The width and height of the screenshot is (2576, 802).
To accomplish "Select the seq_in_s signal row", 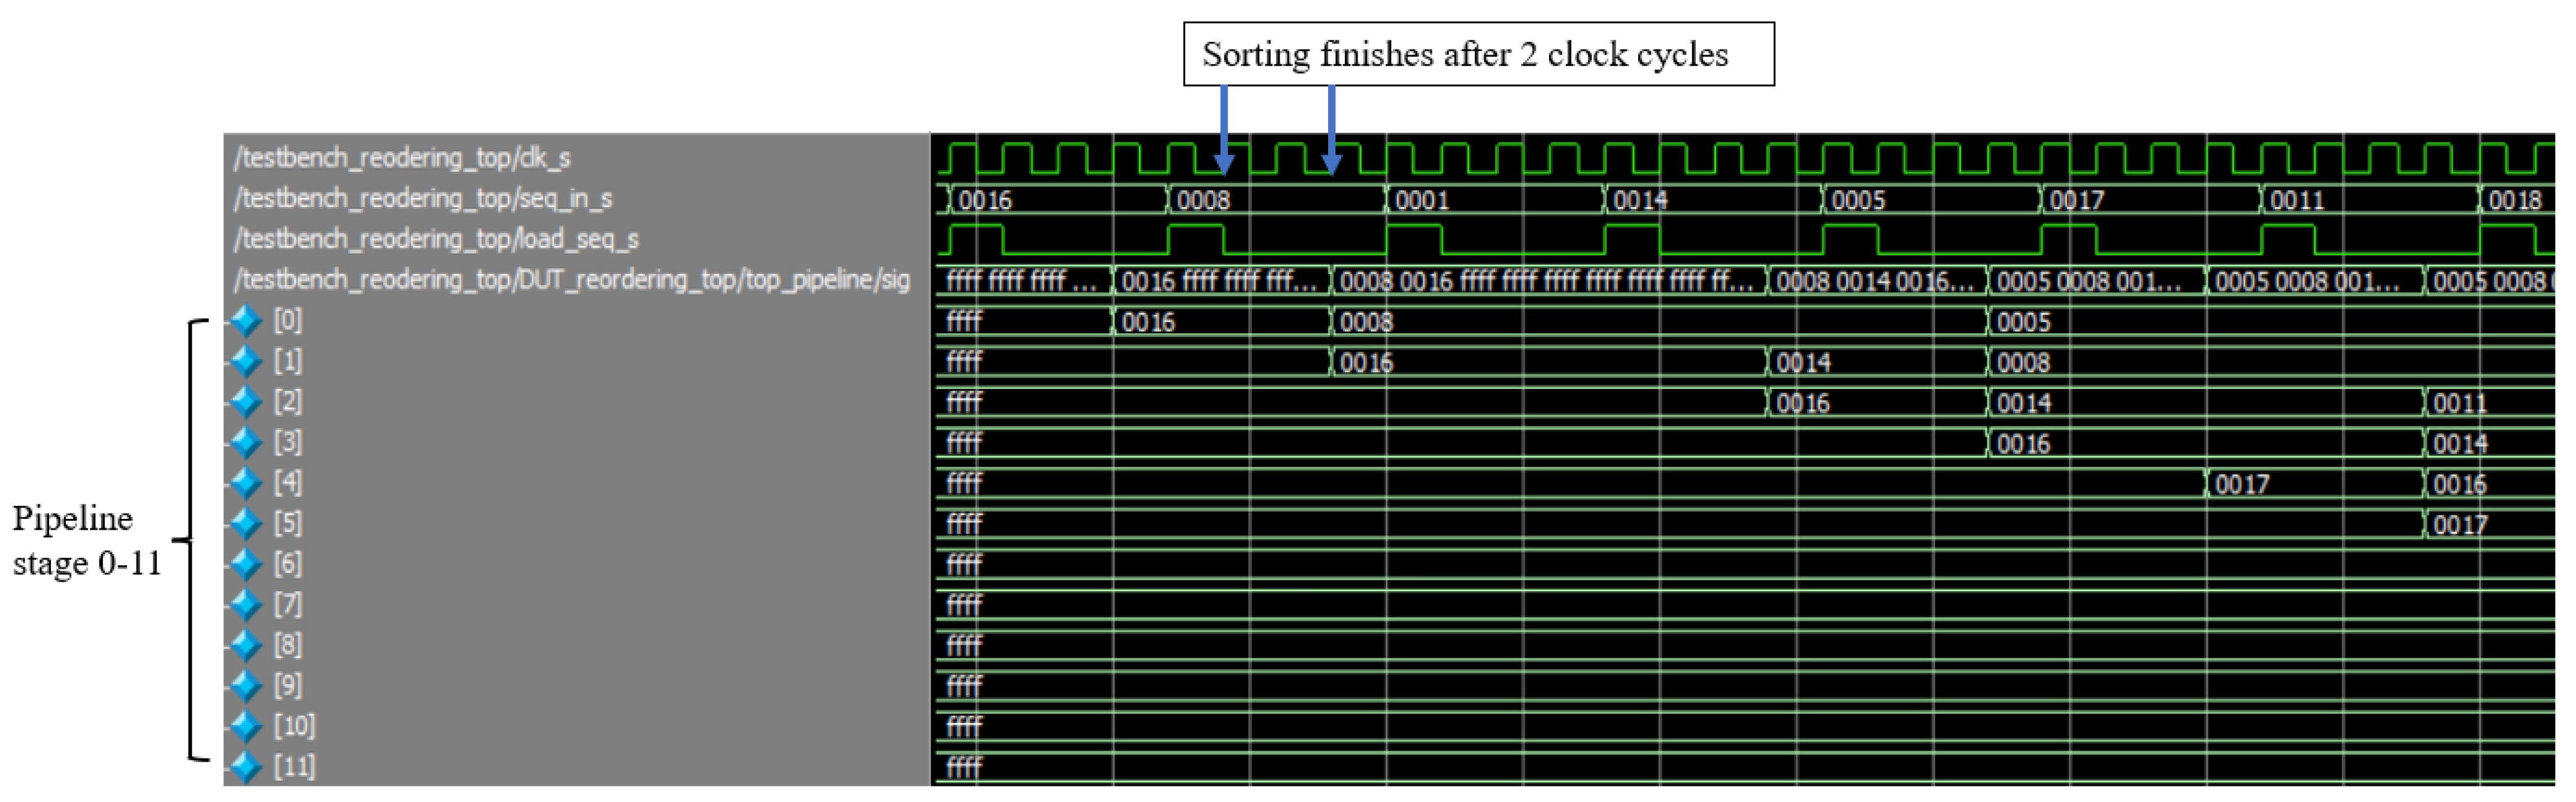I will 423,199.
